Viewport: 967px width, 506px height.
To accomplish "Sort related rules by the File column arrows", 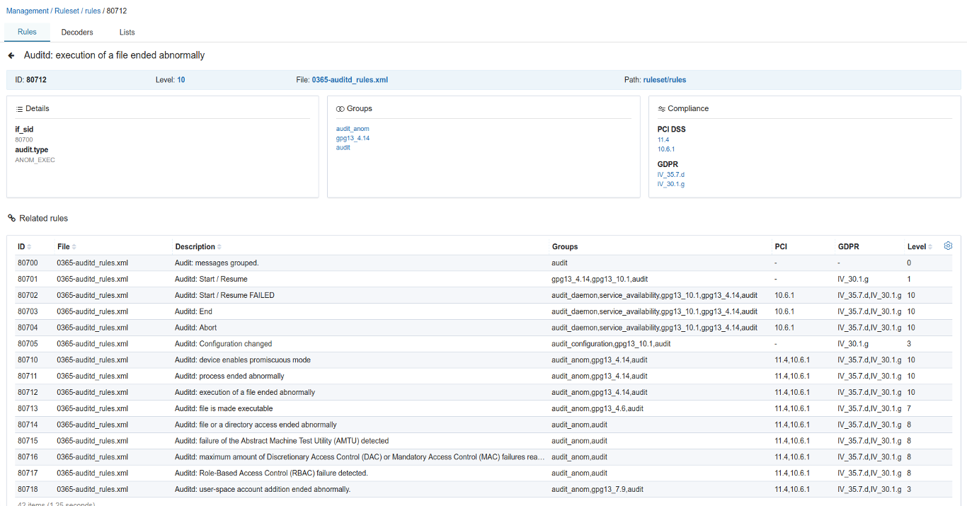I will pos(74,247).
